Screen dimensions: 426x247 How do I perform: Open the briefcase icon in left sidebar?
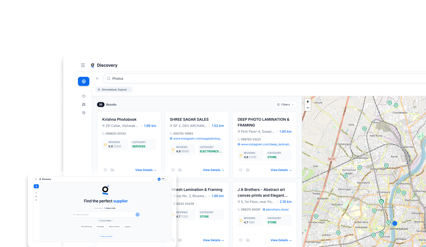coord(84,105)
